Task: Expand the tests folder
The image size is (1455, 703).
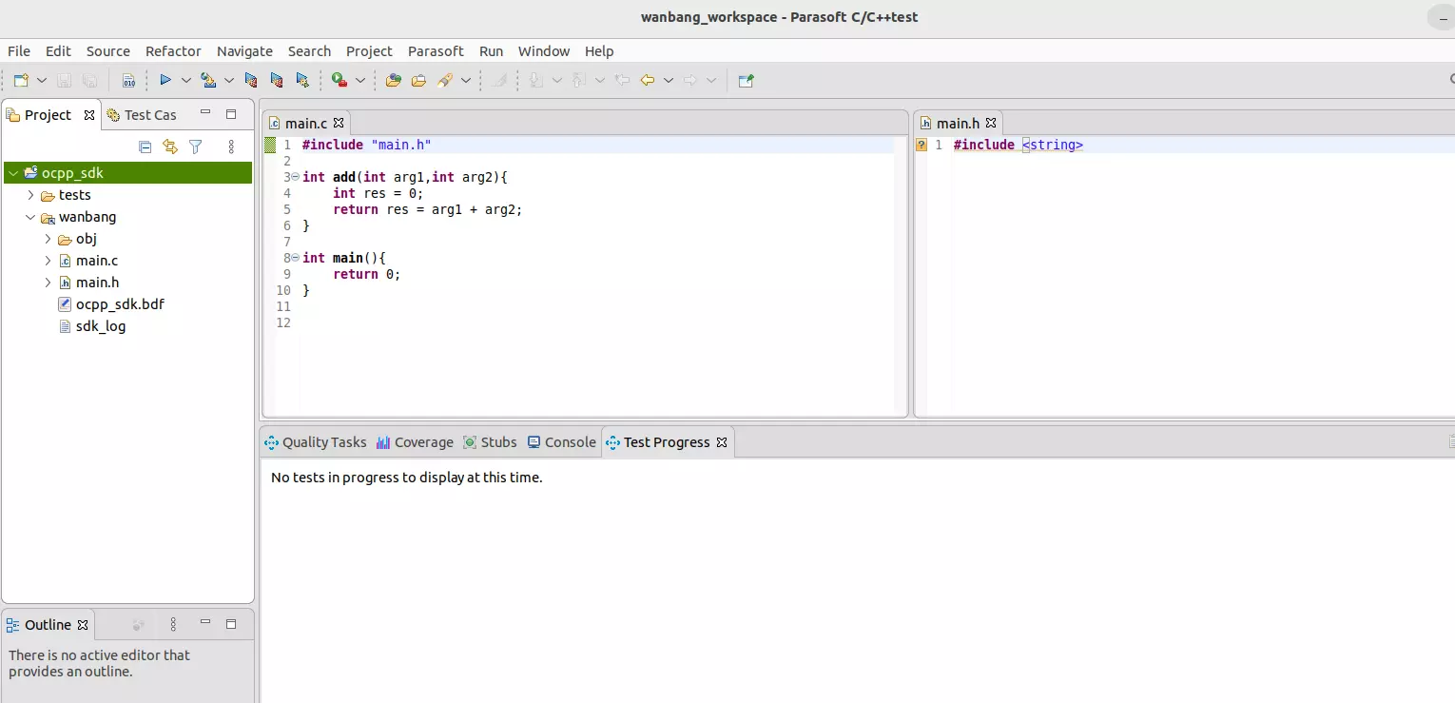Action: tap(30, 195)
